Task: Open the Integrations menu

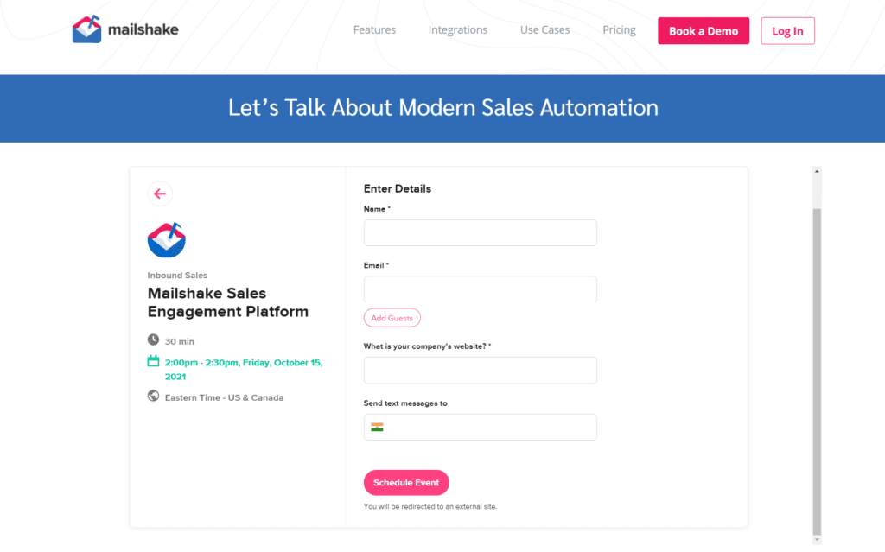Action: (457, 29)
